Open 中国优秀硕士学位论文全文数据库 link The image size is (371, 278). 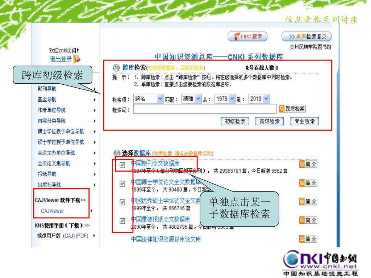point(166,201)
